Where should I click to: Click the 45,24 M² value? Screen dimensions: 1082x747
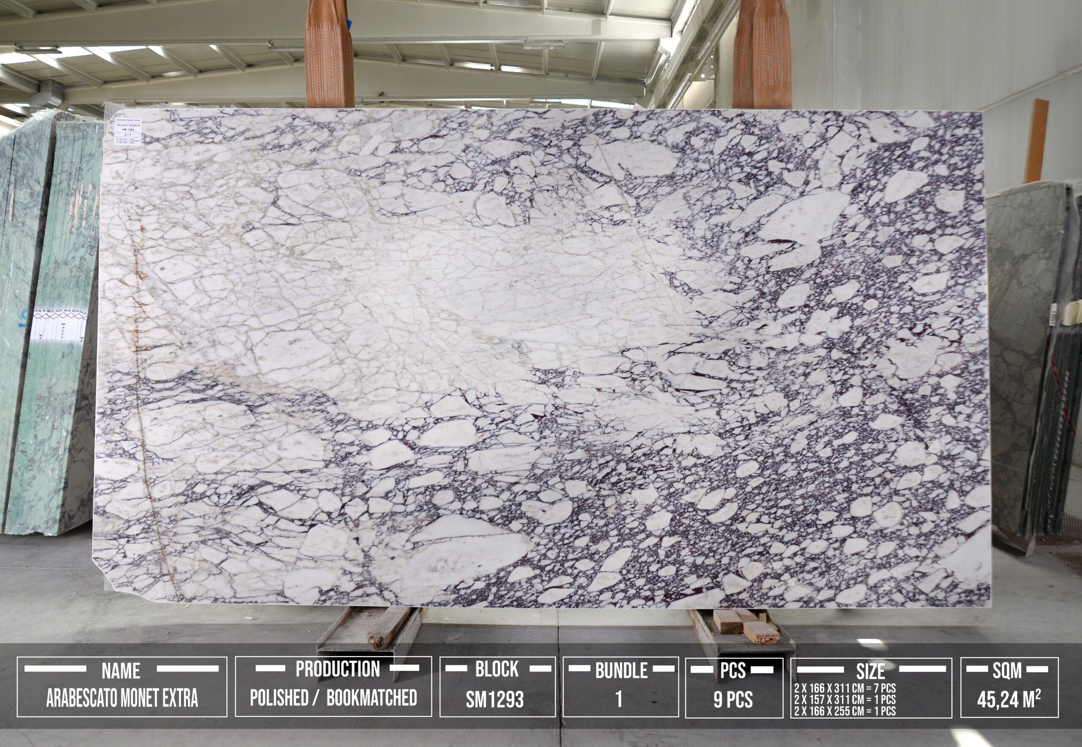(1008, 699)
